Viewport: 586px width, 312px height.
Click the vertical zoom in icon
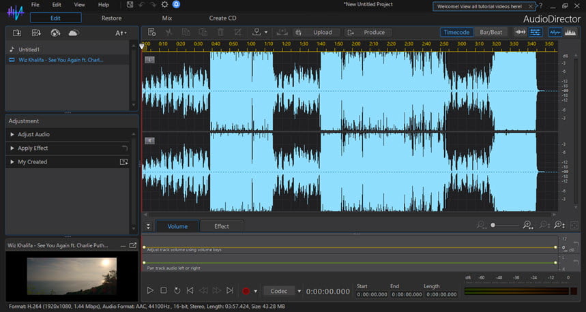[x=559, y=225]
